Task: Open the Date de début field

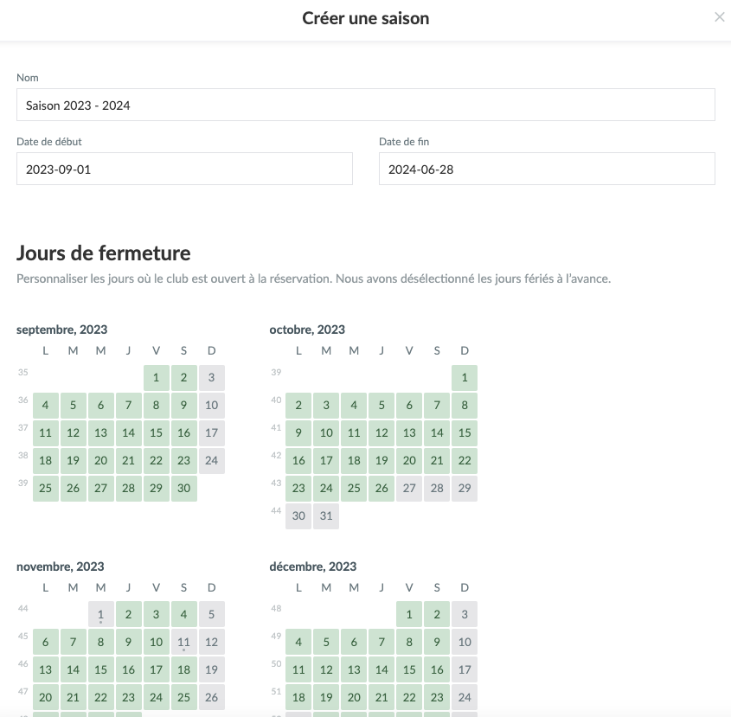Action: (x=184, y=169)
